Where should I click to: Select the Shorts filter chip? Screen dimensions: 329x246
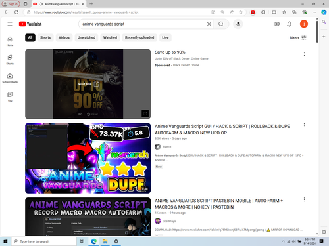[x=45, y=37]
